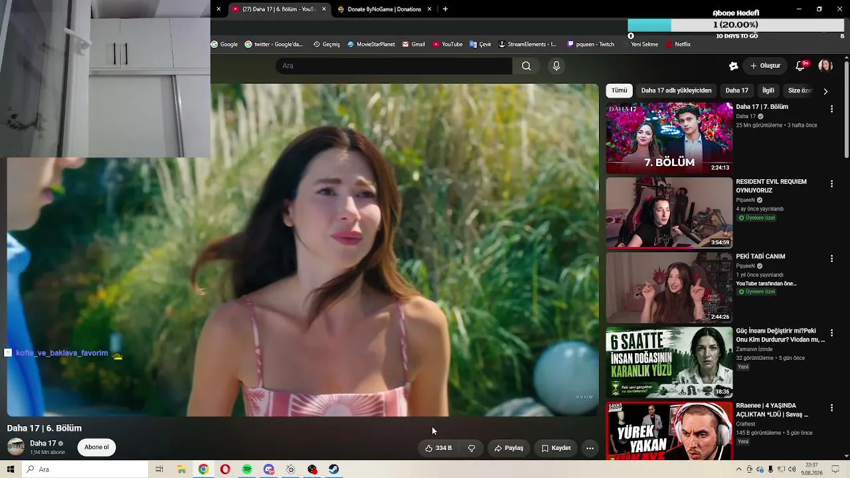Click into the YouTube Ara search field

click(394, 66)
